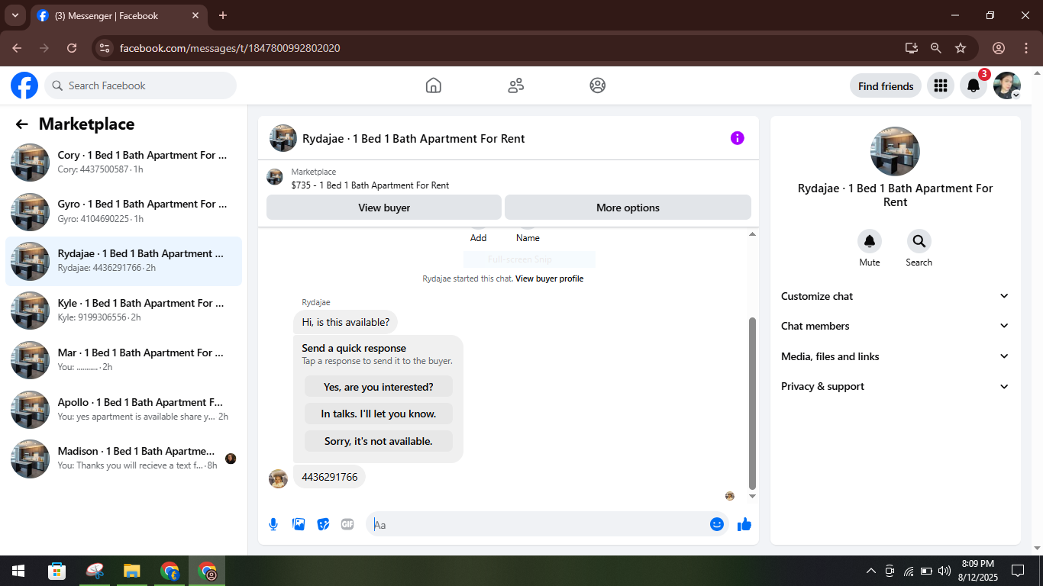
Task: Open the tab search dropdown arrow
Action: pyautogui.click(x=15, y=15)
